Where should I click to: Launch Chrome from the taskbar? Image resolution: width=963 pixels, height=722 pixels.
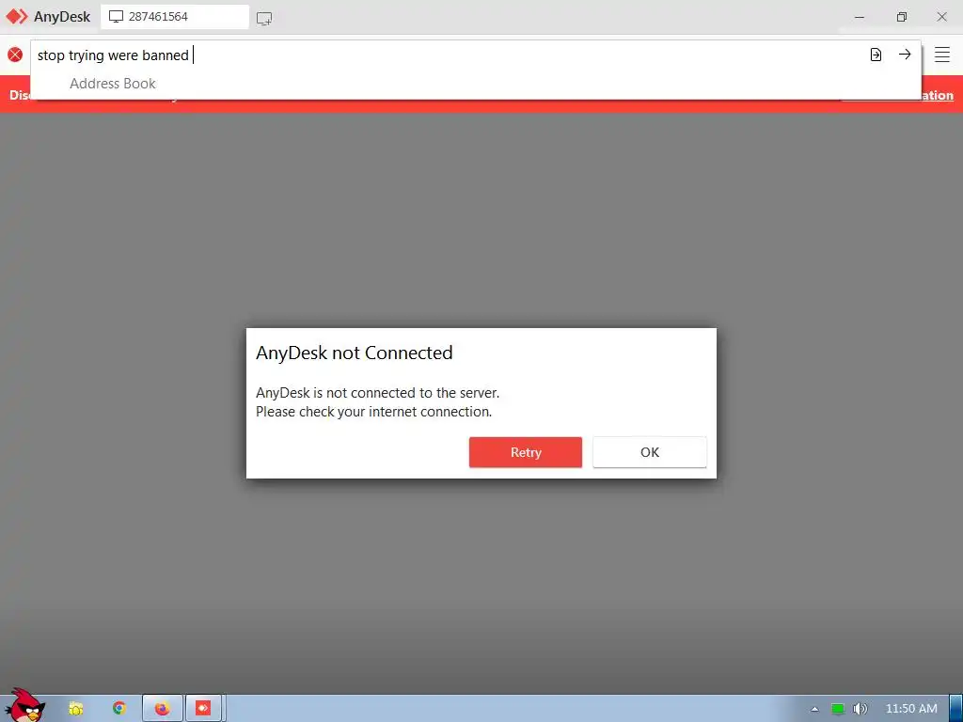(x=119, y=709)
